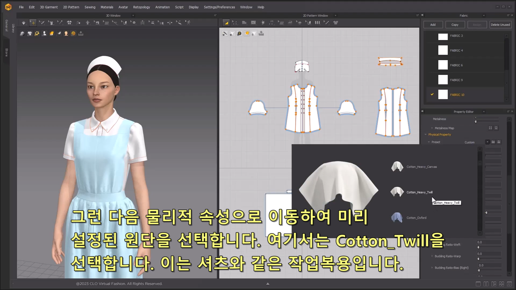The image size is (516, 290).
Task: Toggle 2D seamline visibility eye icon
Action: 225,34
